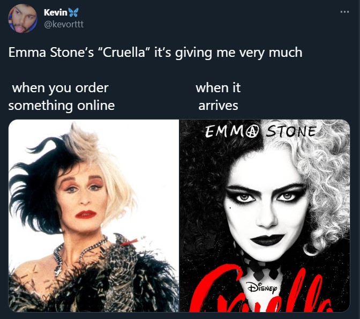Open the three-dot more options menu
Image resolution: width=360 pixels, height=319 pixels.
tap(344, 12)
